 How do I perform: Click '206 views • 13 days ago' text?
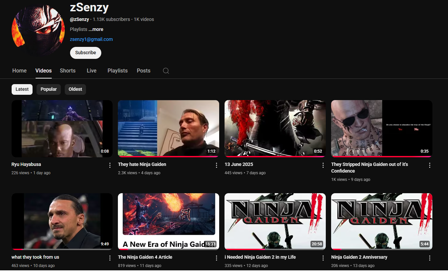point(353,266)
